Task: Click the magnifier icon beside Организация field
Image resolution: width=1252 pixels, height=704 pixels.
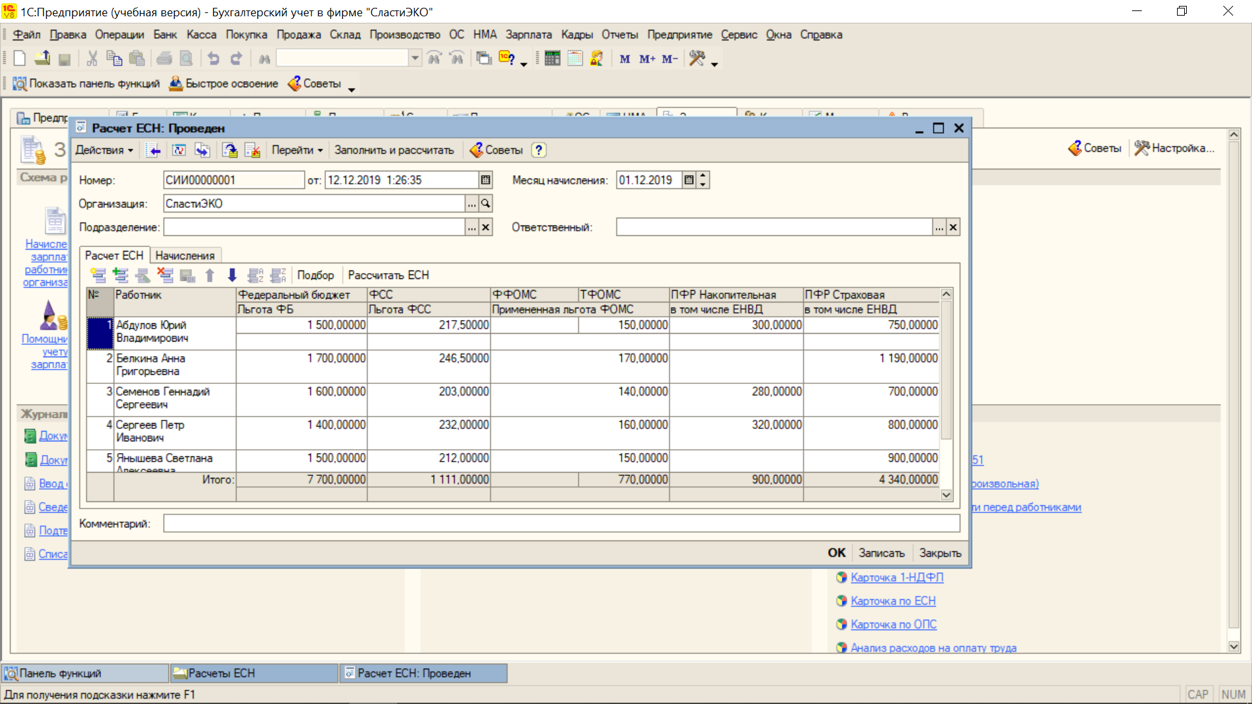Action: tap(486, 204)
